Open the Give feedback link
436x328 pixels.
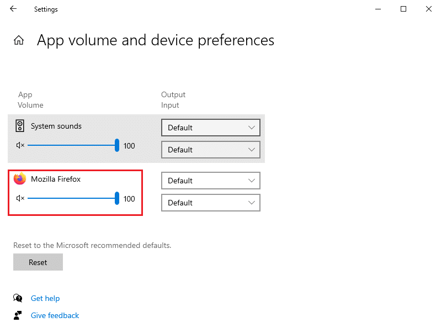coord(55,315)
